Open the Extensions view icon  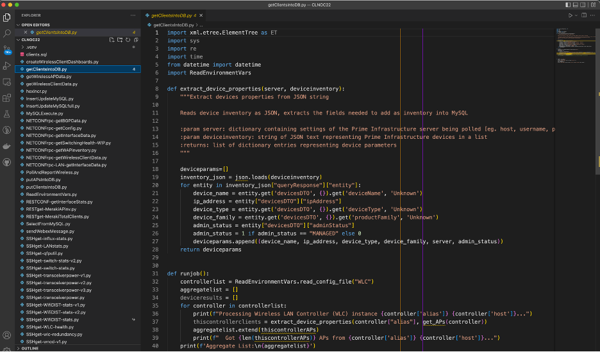tap(7, 98)
